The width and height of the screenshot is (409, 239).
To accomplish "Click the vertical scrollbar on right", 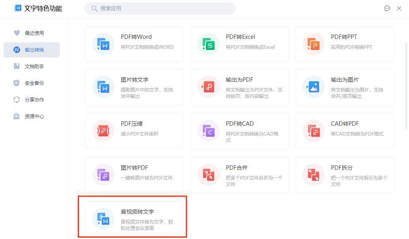I will coord(406,85).
